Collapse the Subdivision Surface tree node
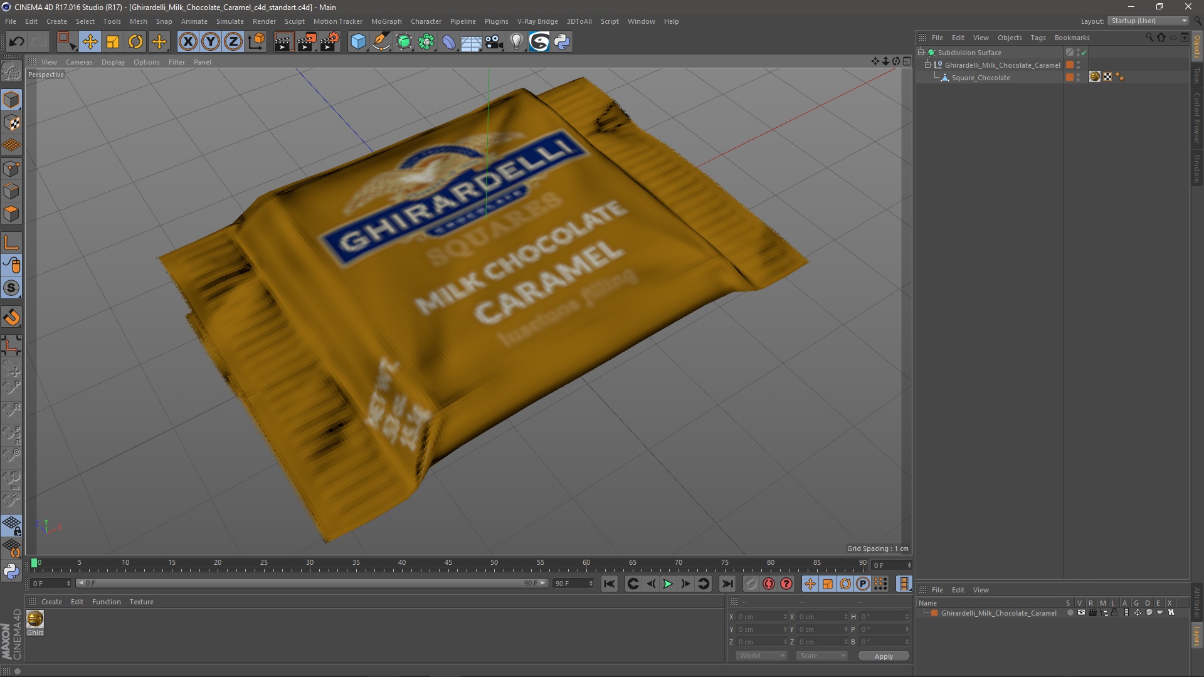 point(921,52)
